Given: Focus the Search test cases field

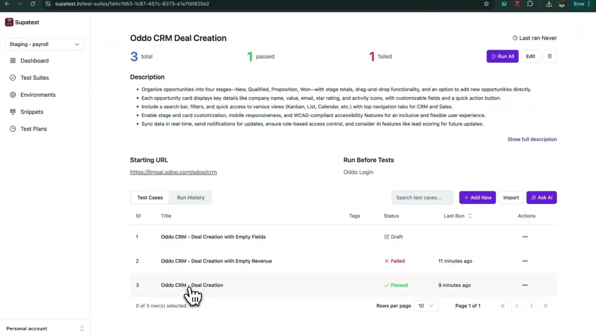Looking at the screenshot, I should tap(422, 197).
